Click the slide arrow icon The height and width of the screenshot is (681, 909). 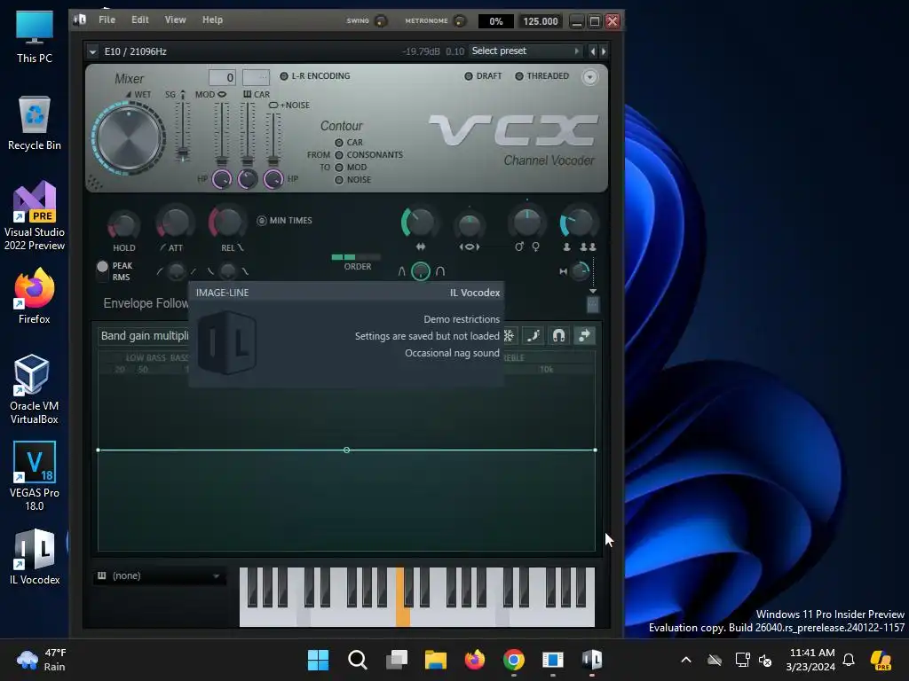click(584, 336)
